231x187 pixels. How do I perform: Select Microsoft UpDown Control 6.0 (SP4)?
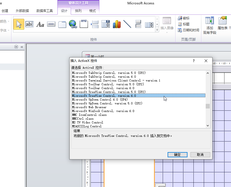click(138, 99)
